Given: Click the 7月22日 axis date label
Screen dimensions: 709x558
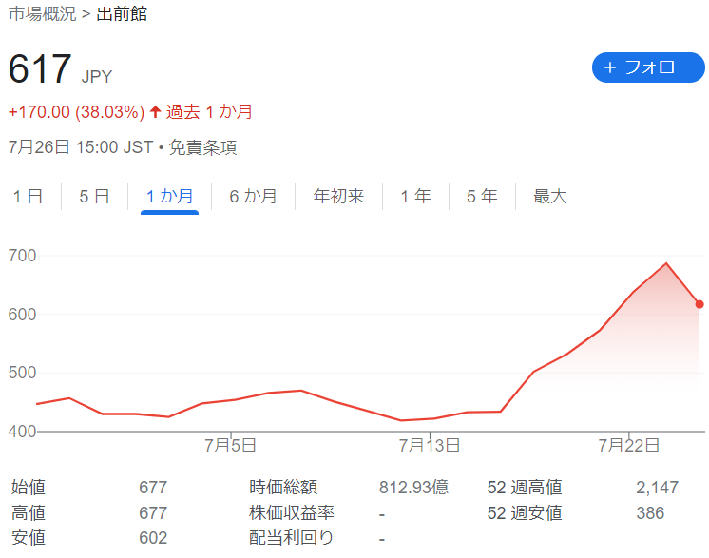Looking at the screenshot, I should pyautogui.click(x=629, y=446).
